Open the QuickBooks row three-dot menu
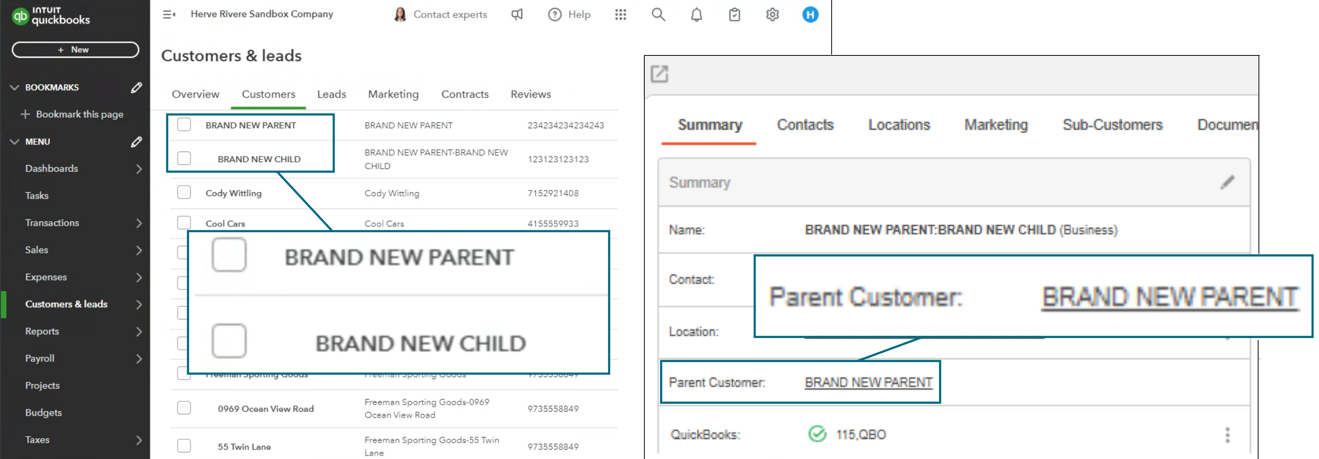This screenshot has width=1319, height=459. click(1227, 435)
